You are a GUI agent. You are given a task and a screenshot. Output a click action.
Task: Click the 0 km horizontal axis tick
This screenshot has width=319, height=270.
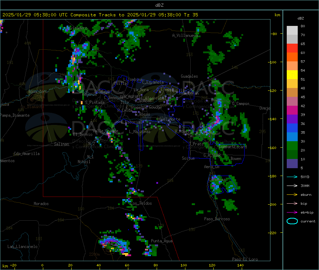42,265
